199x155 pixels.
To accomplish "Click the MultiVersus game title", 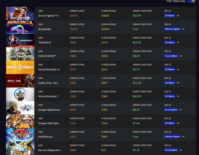I will point(45,137).
